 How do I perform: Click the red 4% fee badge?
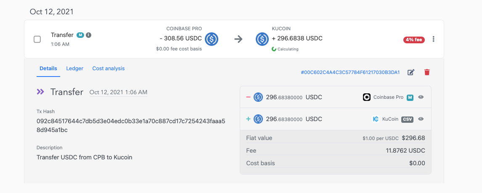[x=414, y=40]
